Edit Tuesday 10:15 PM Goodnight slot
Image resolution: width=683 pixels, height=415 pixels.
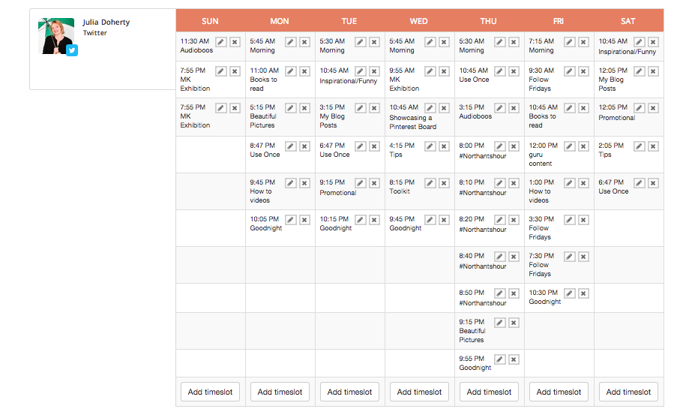(x=360, y=220)
